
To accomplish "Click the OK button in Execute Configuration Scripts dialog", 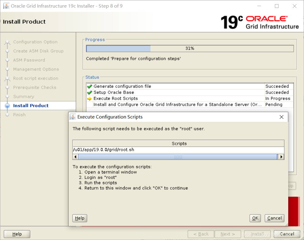I will click(255, 218).
